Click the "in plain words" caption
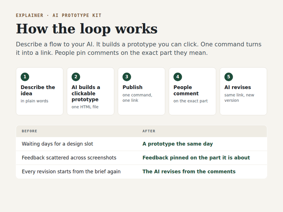This screenshot has height=212, width=283. (x=34, y=101)
